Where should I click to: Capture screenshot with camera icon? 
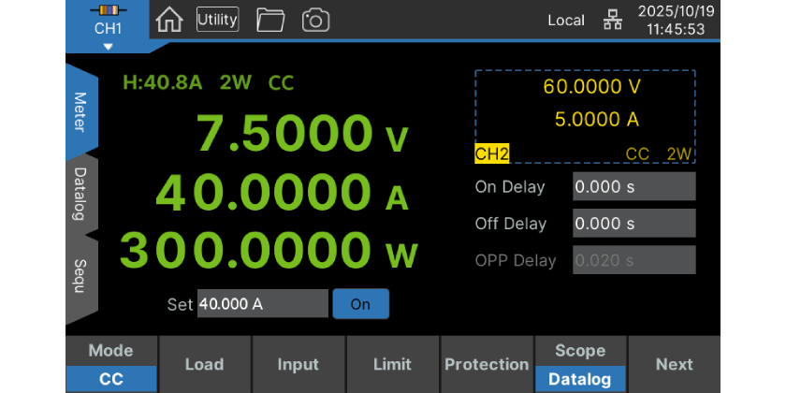click(x=316, y=19)
